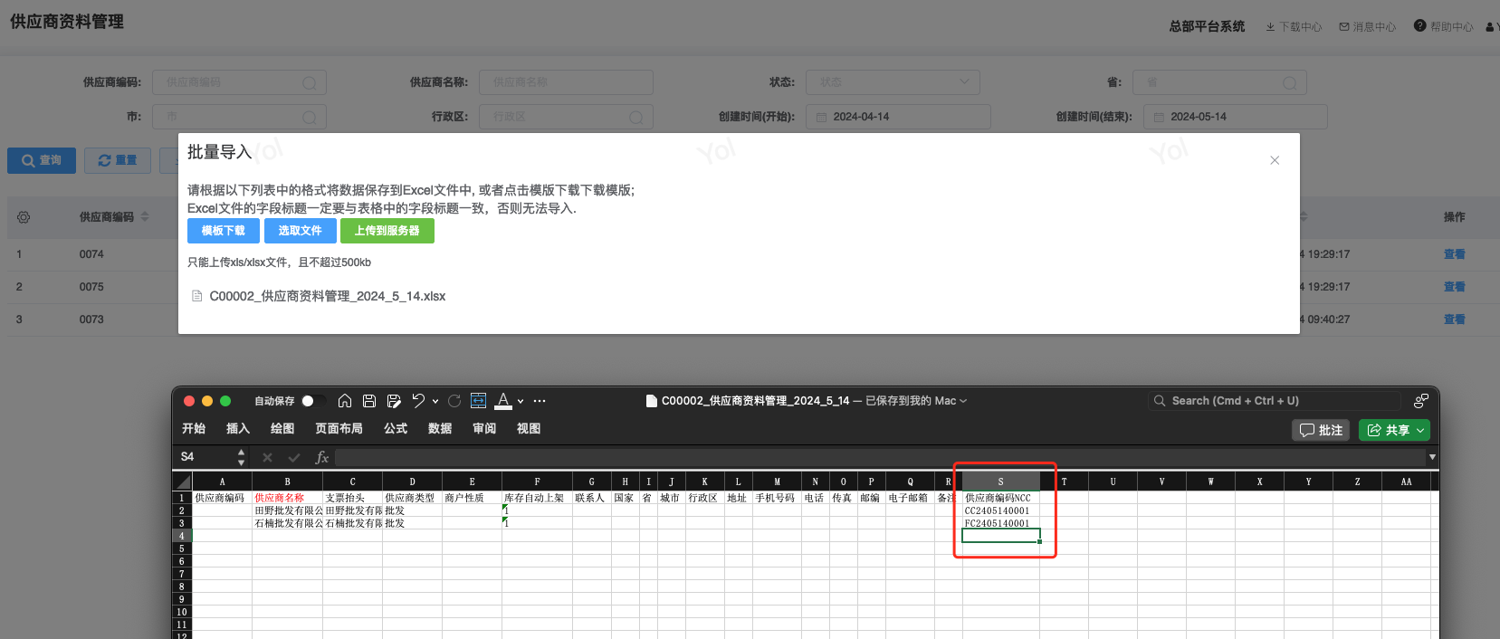Viewport: 1500px width, 639px height.
Task: Open the 数据 ribbon tab
Action: coord(440,429)
